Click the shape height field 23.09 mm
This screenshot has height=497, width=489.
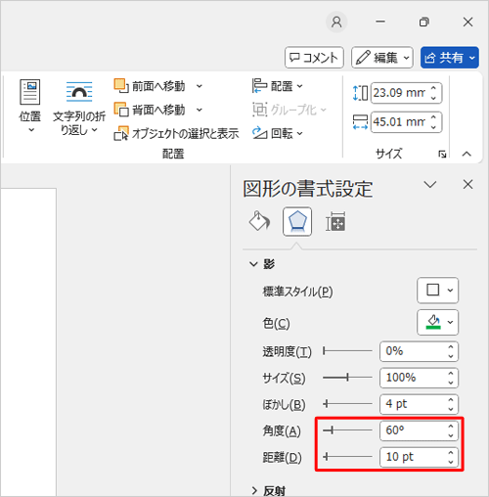click(399, 93)
